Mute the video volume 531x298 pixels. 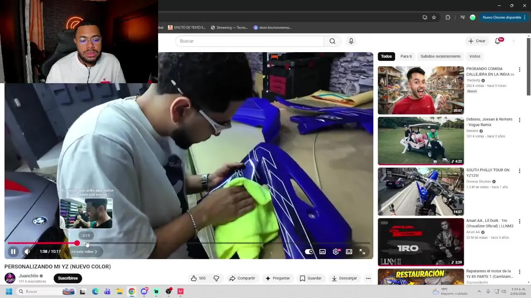[x=27, y=252]
